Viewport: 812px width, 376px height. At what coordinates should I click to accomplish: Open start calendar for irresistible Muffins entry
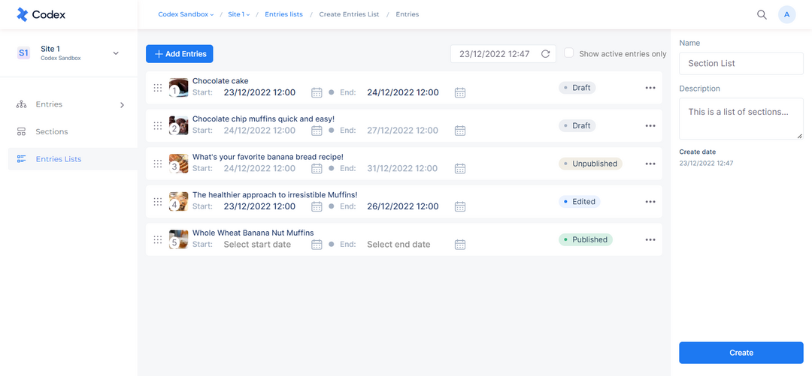click(317, 206)
